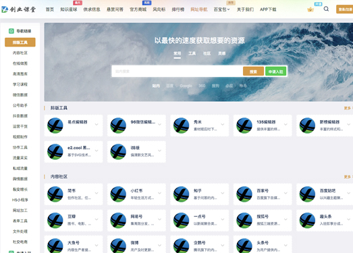The width and height of the screenshot is (353, 253).
Task: Open APP下载 in the top navigation
Action: (x=268, y=9)
